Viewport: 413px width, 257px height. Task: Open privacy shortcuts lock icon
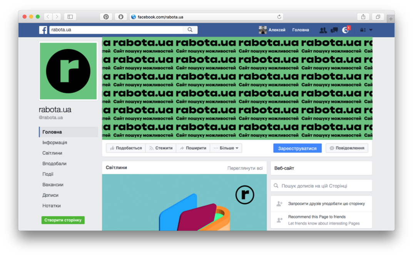tap(363, 30)
